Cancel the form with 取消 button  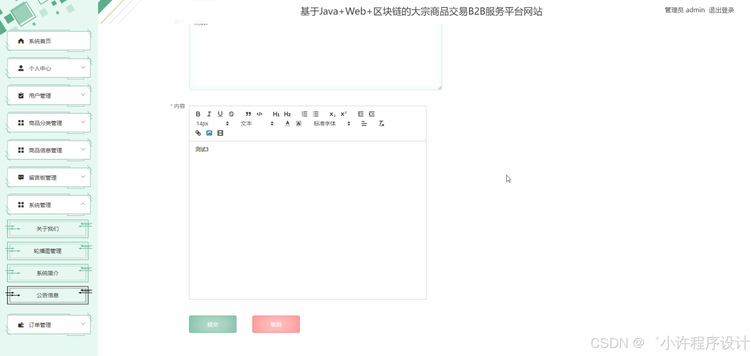pyautogui.click(x=276, y=324)
